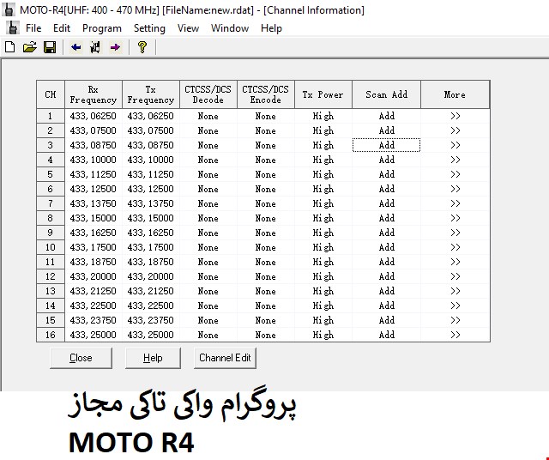Toggle Tx Power High for channel 2
This screenshot has height=460, width=549.
323,130
